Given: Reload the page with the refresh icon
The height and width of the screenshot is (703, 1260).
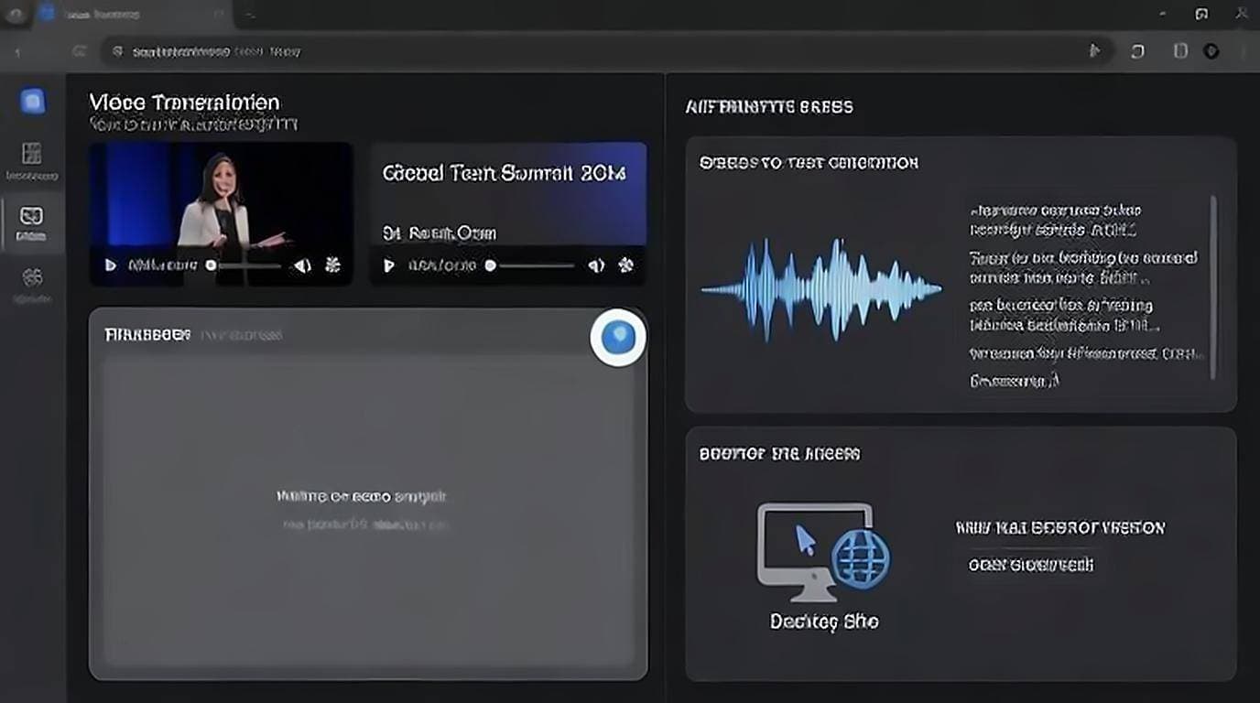Looking at the screenshot, I should [80, 52].
